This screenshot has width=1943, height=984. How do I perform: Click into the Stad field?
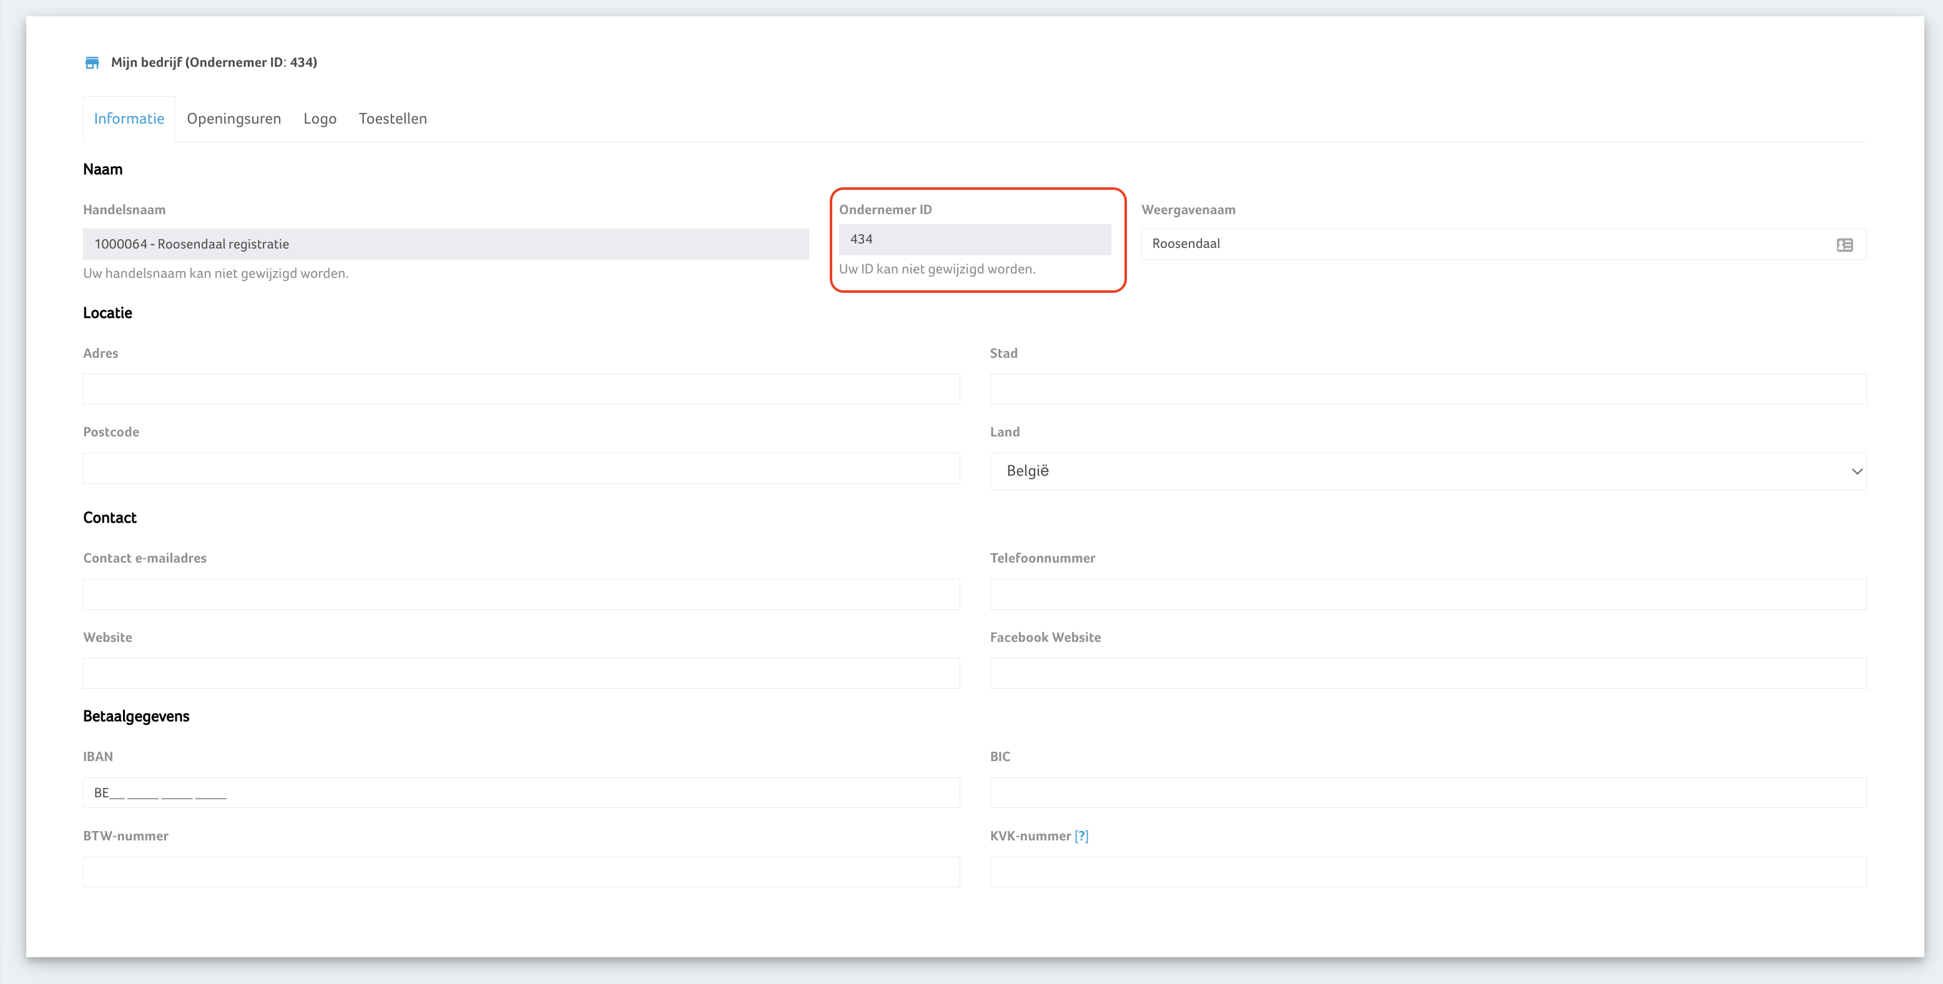(1427, 389)
